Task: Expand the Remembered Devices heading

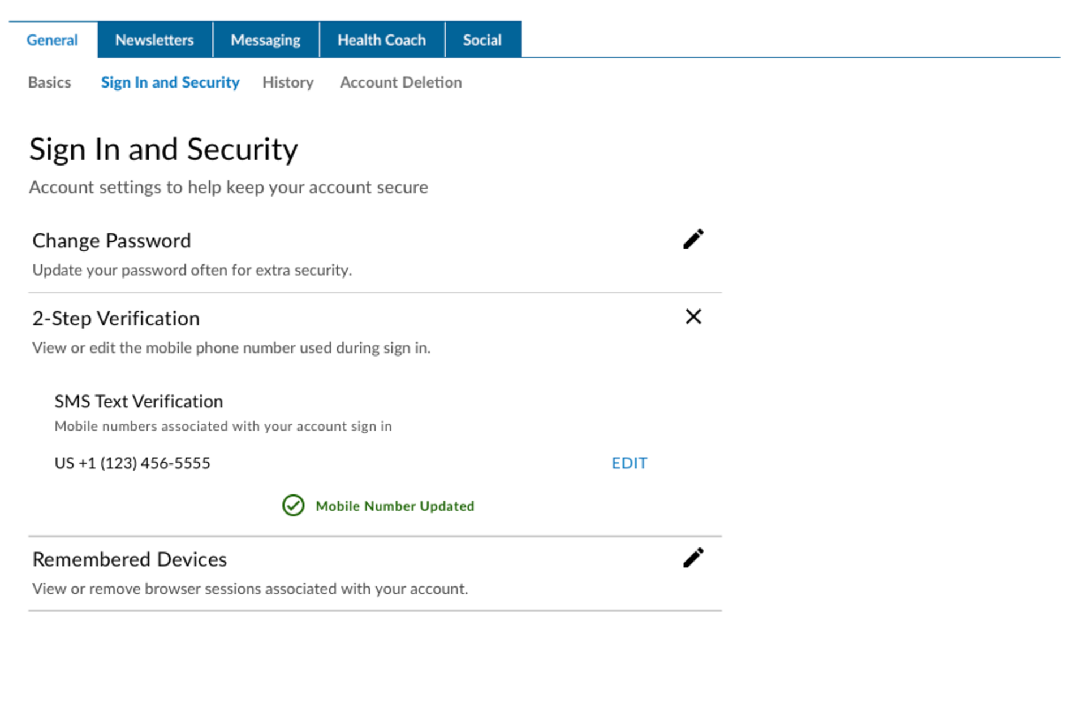Action: click(130, 559)
